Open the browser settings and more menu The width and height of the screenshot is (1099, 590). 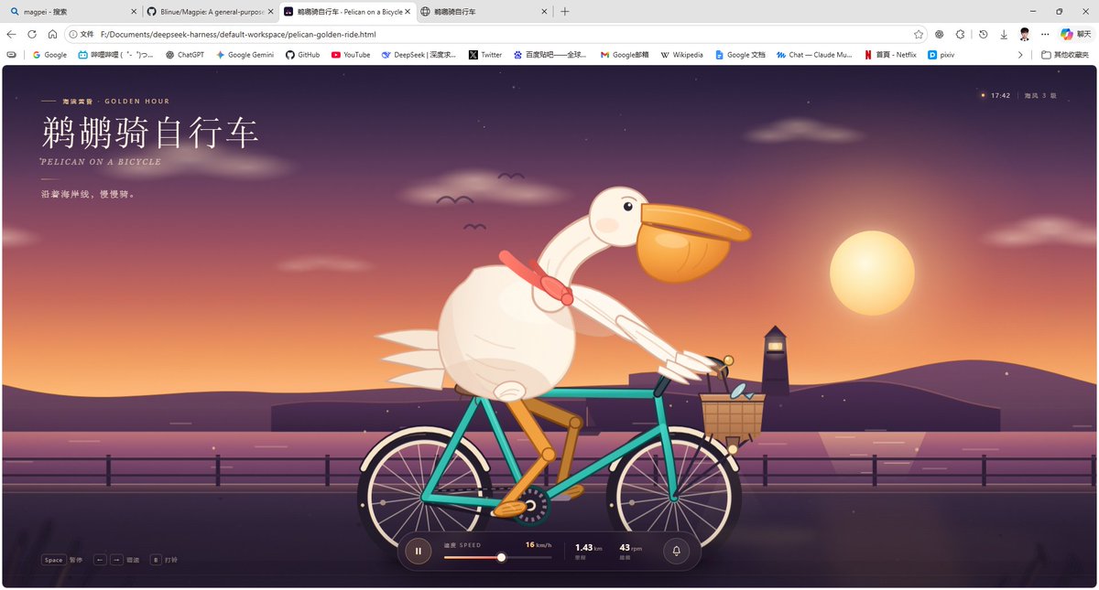[1045, 34]
